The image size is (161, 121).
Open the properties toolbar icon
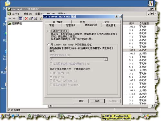pos(31,19)
